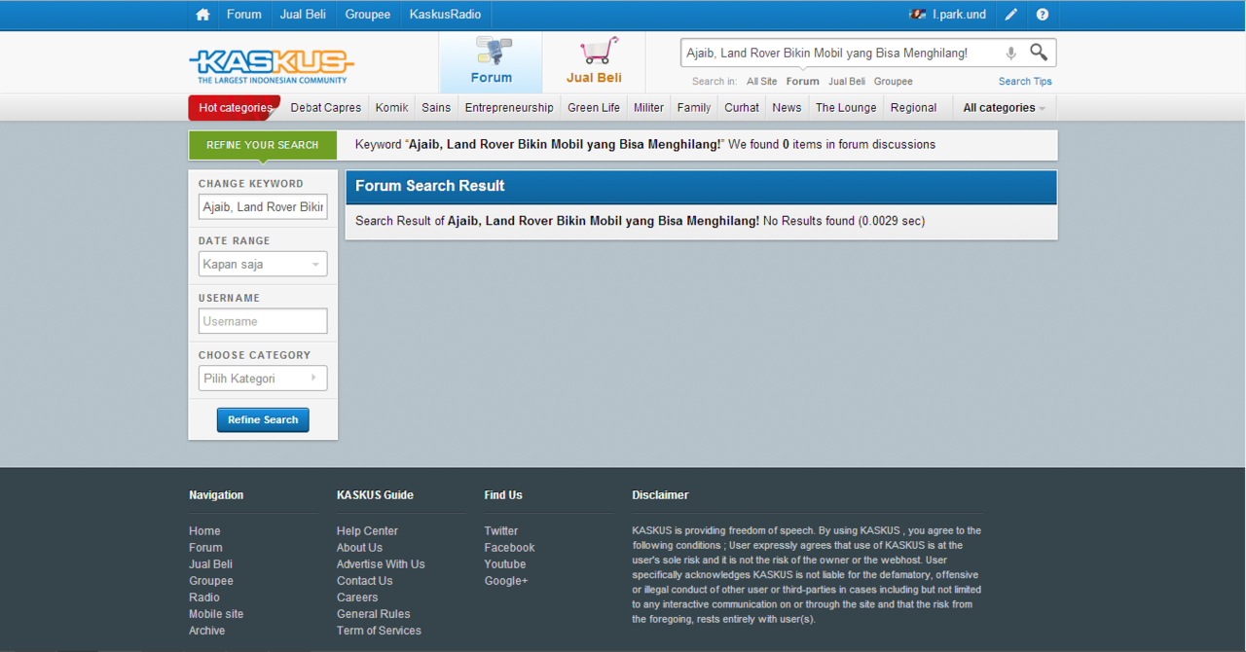
Task: Open footer Jual Beli link
Action: pos(210,564)
